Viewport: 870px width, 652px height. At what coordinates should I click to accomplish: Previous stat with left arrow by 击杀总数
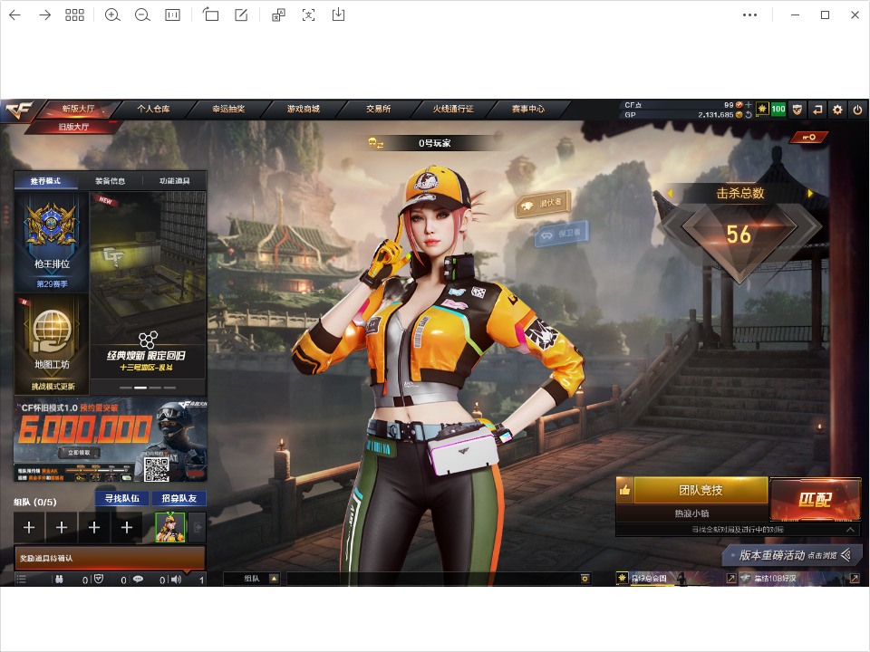[670, 194]
